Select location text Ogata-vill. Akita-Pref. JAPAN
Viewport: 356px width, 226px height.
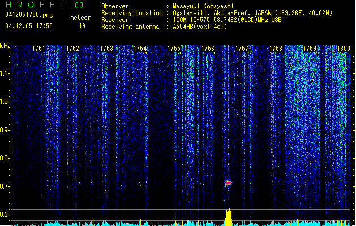click(x=222, y=13)
